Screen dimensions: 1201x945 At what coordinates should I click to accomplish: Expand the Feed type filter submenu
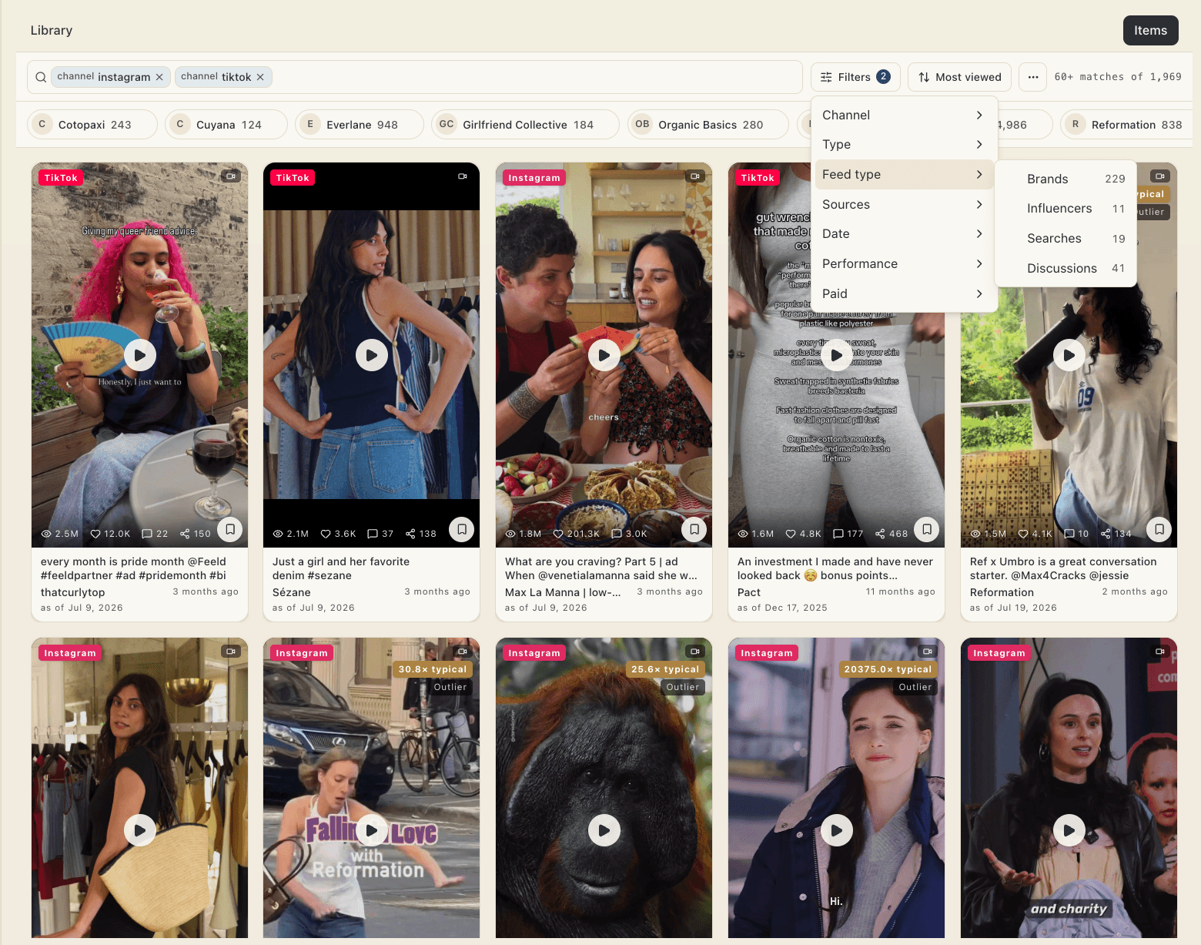905,174
